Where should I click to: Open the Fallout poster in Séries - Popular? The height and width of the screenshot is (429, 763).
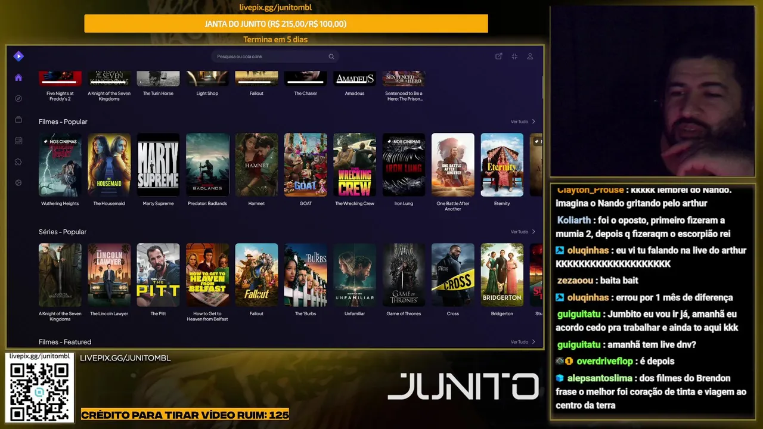click(x=256, y=275)
